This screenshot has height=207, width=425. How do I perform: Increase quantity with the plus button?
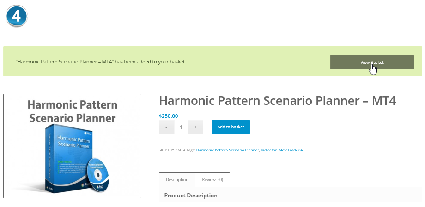point(196,127)
